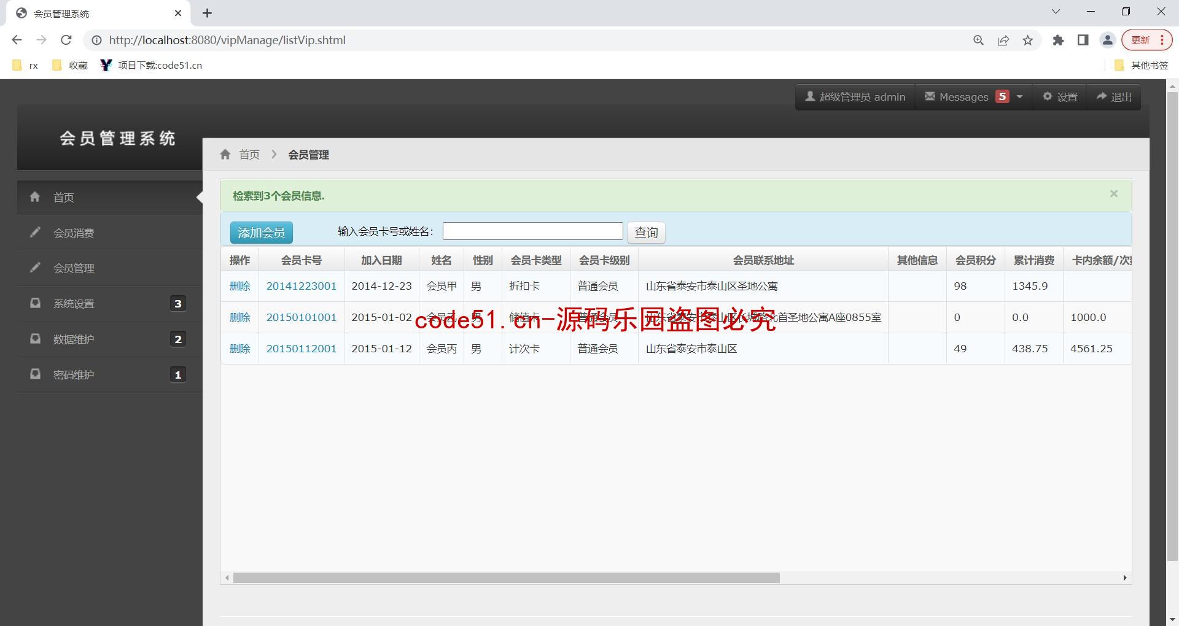Open the extensions puzzle icon
1179x626 pixels.
[1058, 40]
